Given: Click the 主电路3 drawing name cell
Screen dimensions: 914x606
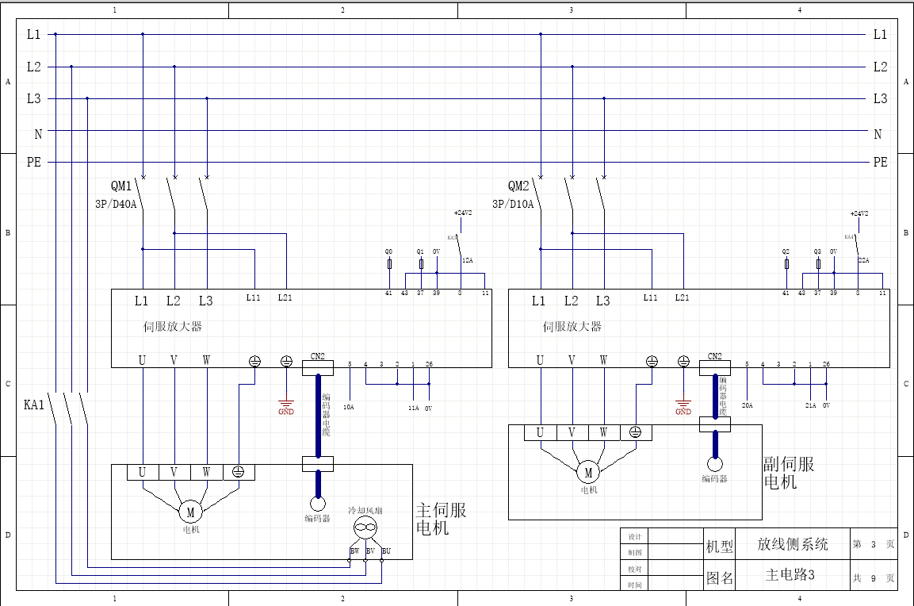Looking at the screenshot, I should [x=793, y=575].
